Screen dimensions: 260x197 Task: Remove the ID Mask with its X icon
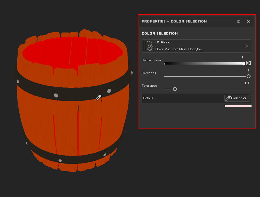246,46
